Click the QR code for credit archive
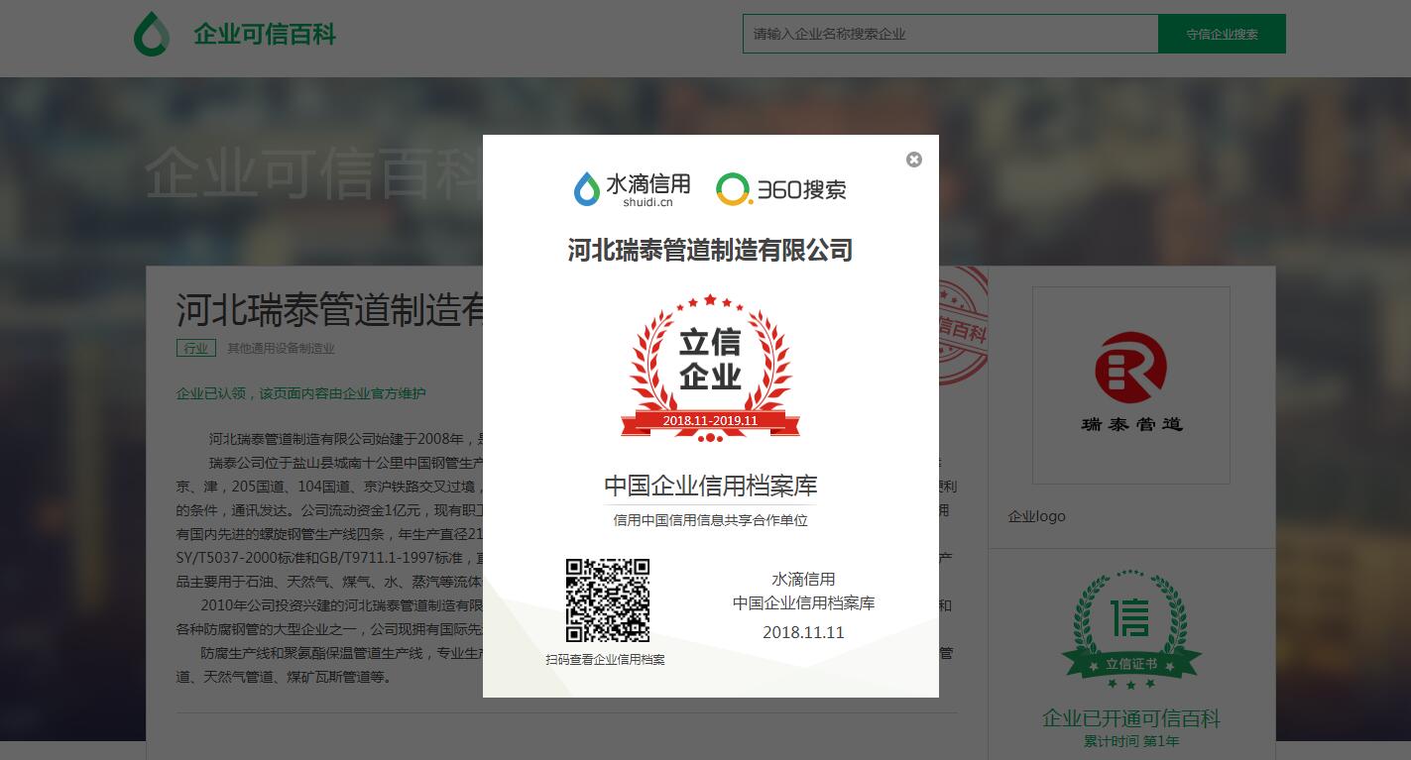 click(x=608, y=600)
